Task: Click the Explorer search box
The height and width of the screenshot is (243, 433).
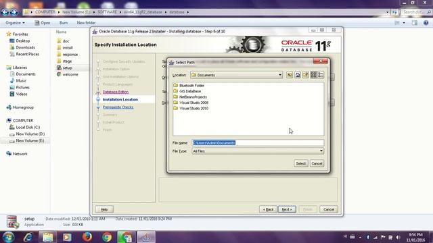Action: 417,12
